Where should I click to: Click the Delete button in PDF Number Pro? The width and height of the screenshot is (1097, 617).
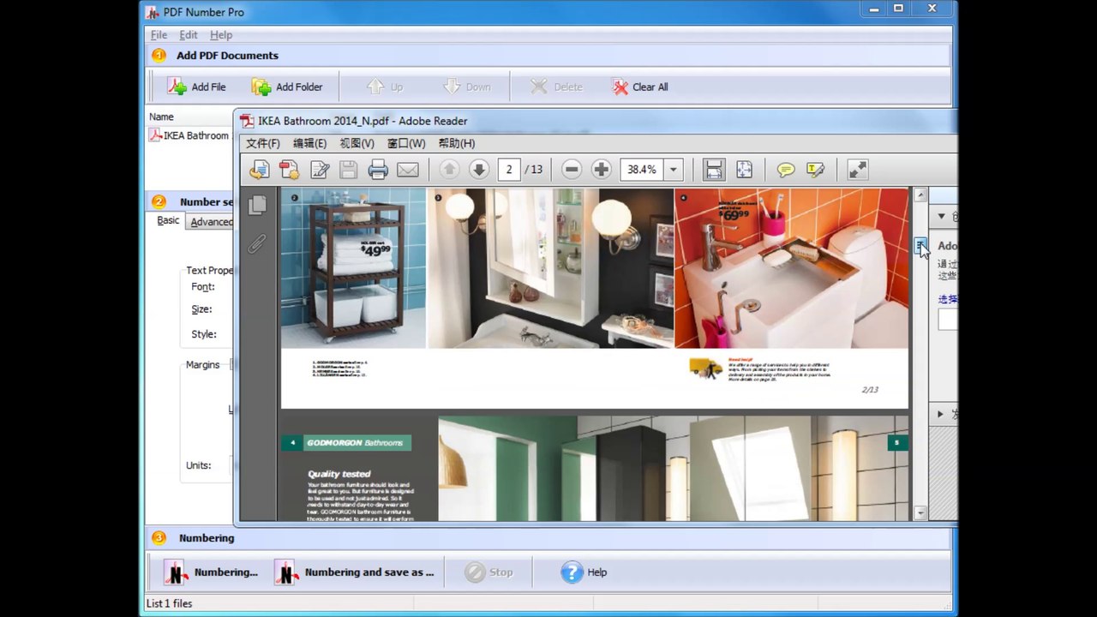tap(555, 87)
